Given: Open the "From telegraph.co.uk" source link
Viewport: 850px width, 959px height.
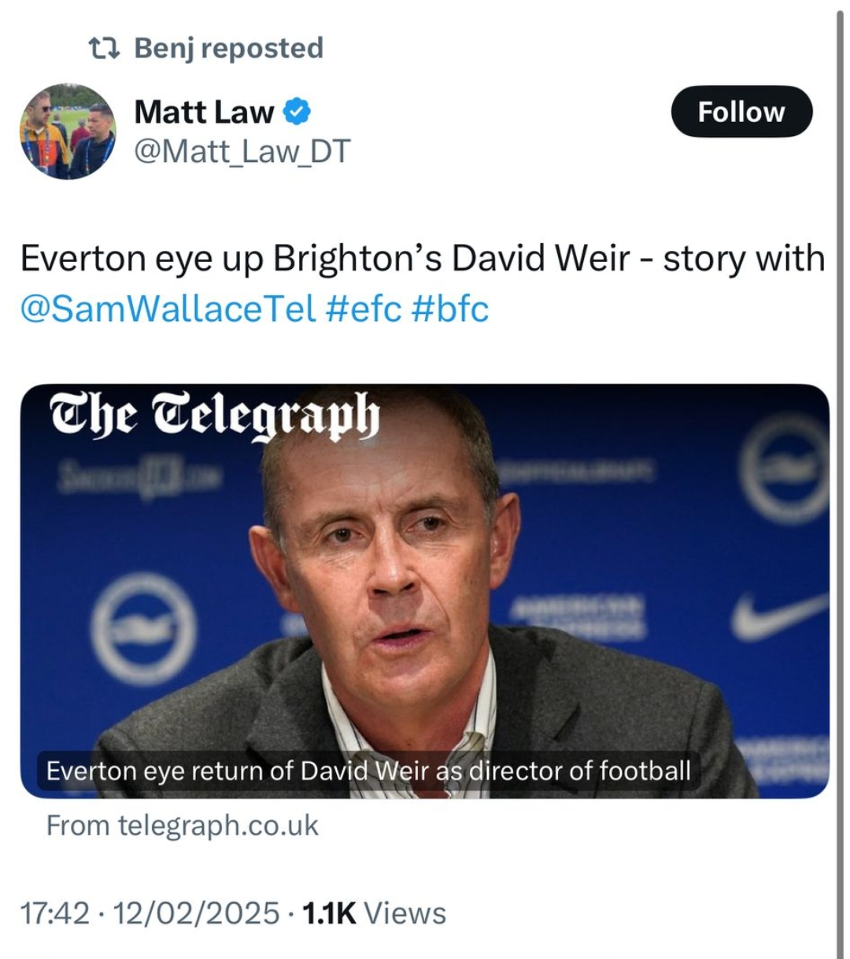Looking at the screenshot, I should point(183,825).
